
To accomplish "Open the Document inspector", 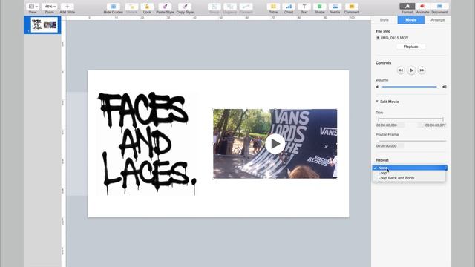I will [439, 7].
